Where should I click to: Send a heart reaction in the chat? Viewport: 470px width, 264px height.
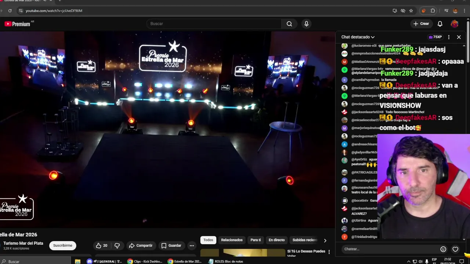click(455, 249)
